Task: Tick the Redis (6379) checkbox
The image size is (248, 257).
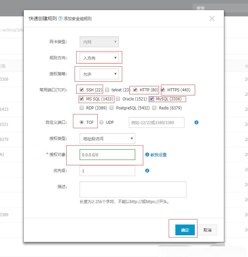Action: [154, 108]
